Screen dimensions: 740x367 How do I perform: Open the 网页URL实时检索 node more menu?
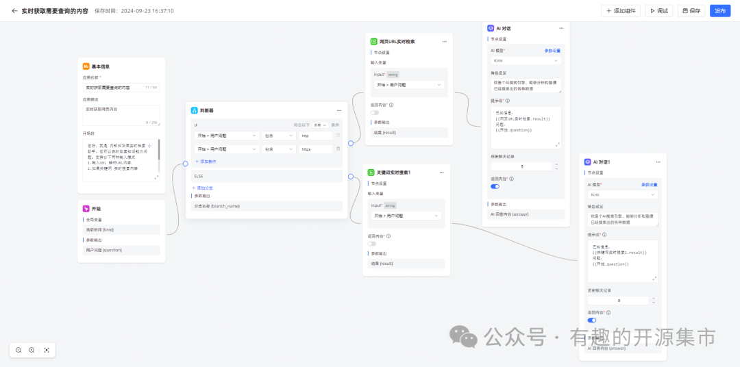(x=445, y=42)
